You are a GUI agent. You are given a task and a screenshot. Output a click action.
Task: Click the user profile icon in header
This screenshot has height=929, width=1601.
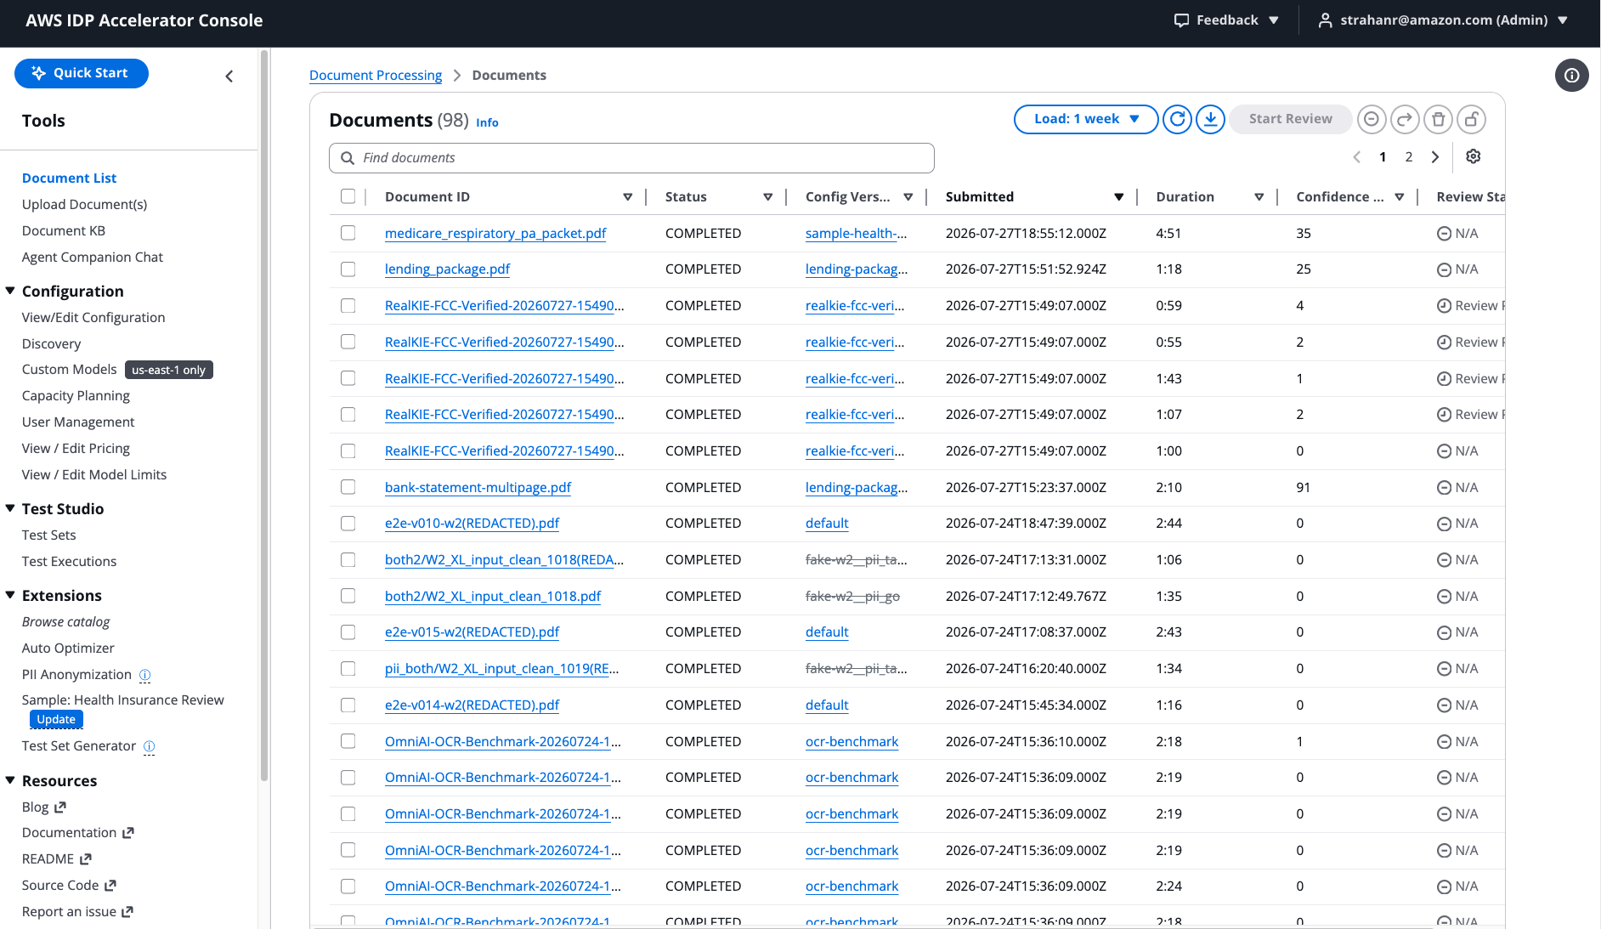(x=1325, y=20)
